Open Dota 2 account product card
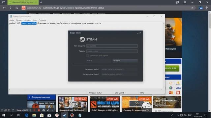Image resolution: width=211 pixels, height=118 pixels. pyautogui.click(x=105, y=104)
